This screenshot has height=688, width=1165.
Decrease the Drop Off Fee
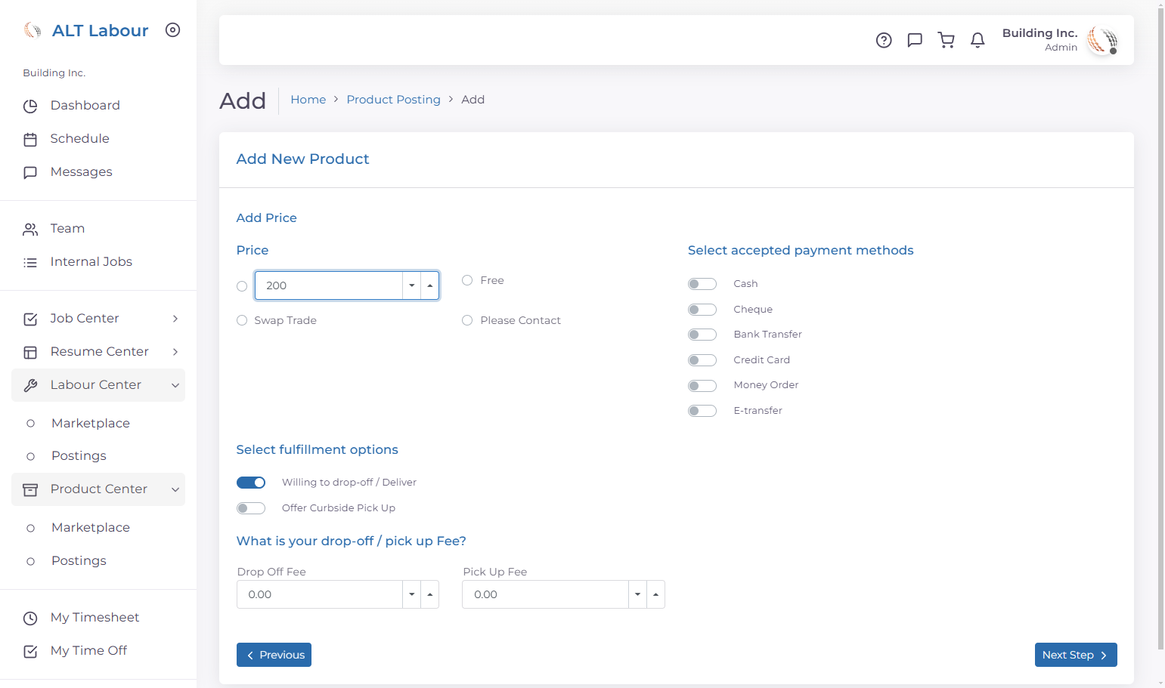click(x=412, y=594)
